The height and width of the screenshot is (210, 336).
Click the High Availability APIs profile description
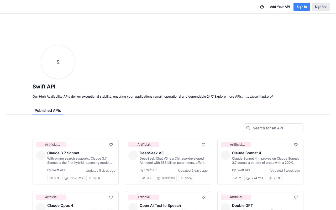(153, 97)
